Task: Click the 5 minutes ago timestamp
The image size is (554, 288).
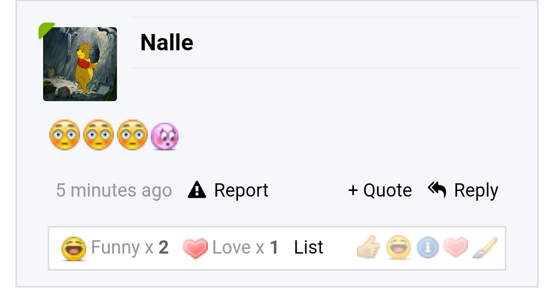Action: 114,190
